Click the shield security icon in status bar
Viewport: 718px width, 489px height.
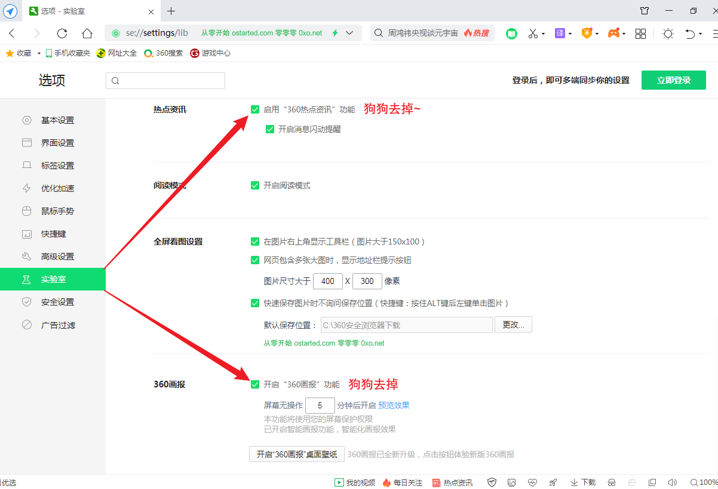492,482
